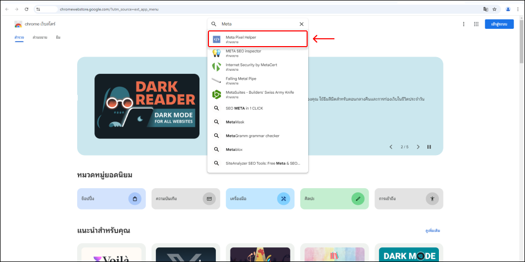Go back with browser back arrow

click(7, 9)
